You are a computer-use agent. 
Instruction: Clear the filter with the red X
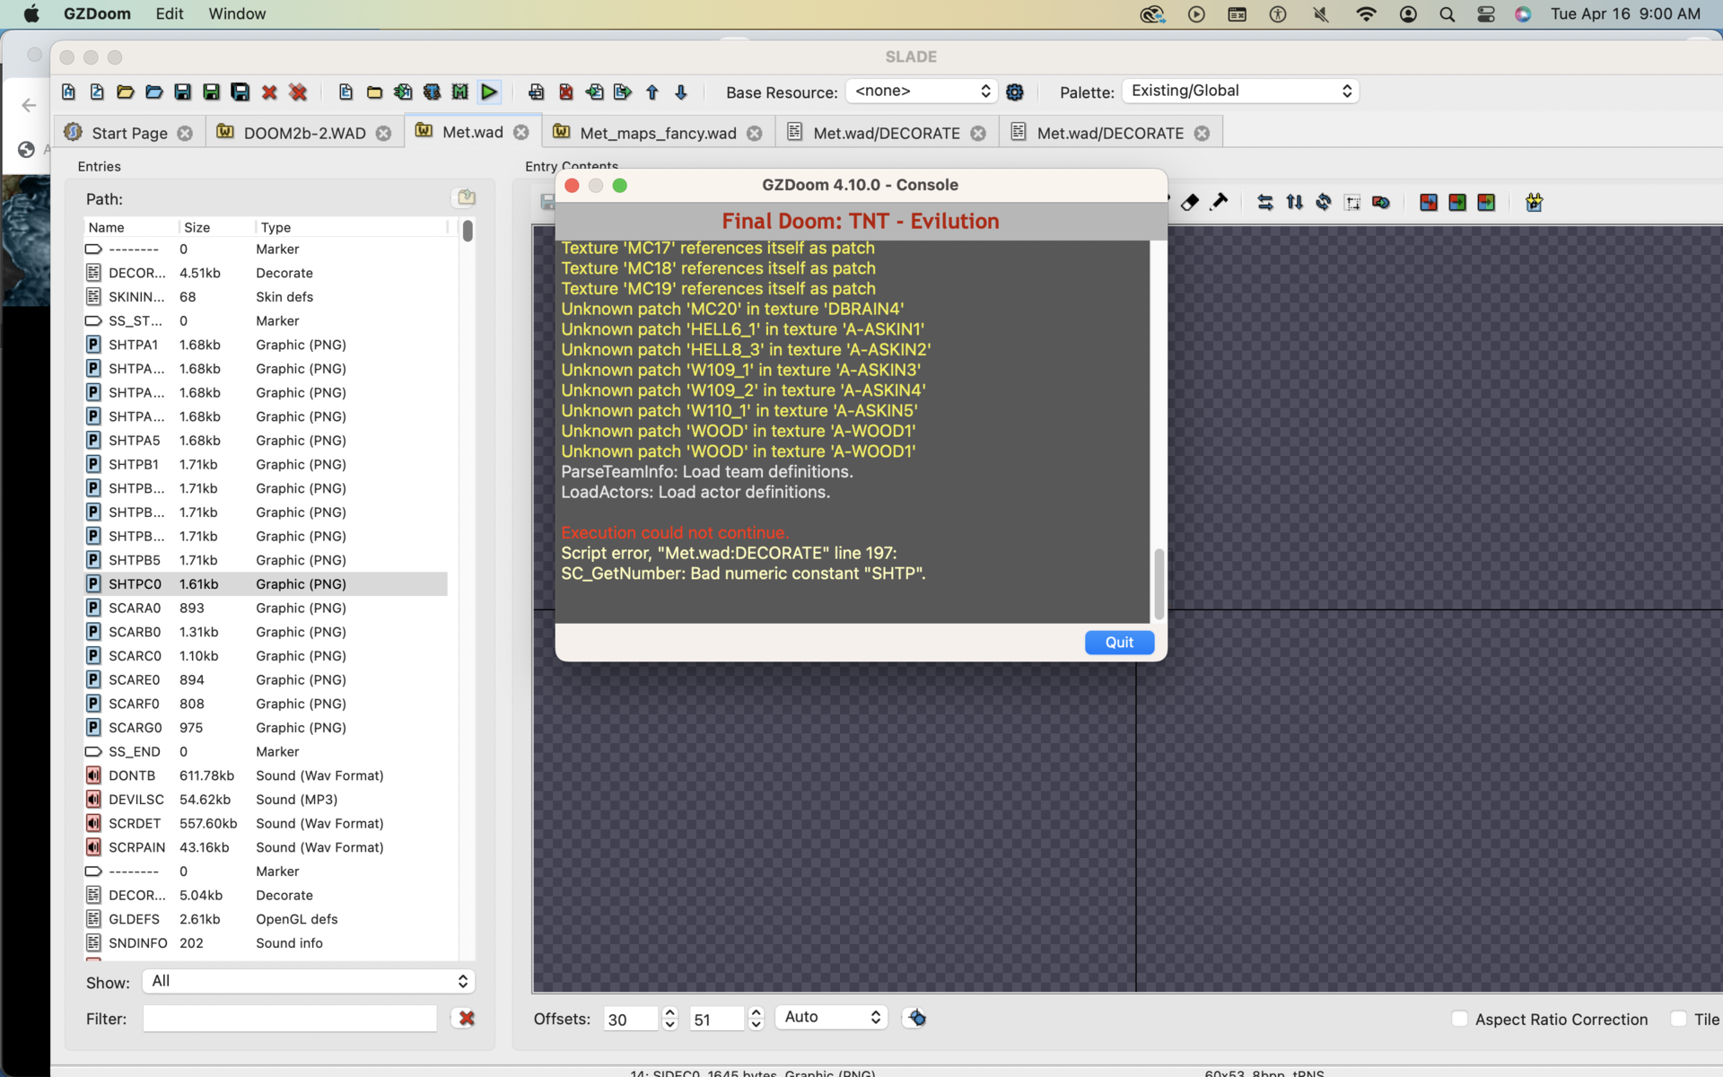pos(467,1018)
